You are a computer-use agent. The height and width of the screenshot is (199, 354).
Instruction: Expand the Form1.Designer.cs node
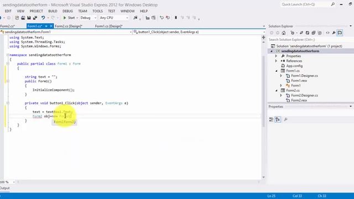click(x=281, y=76)
